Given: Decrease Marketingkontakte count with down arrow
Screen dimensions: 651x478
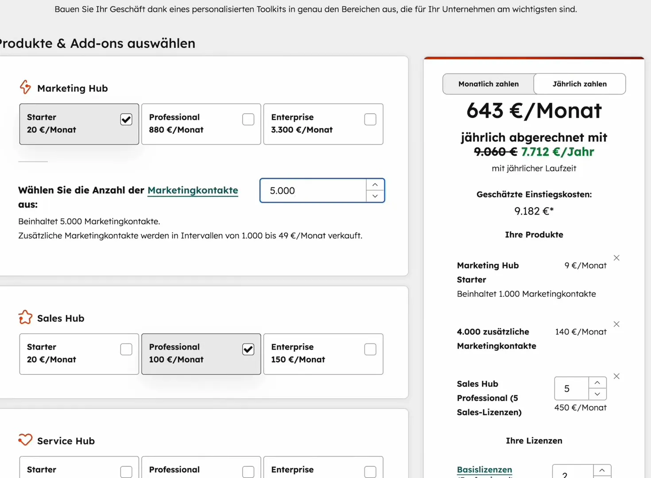Looking at the screenshot, I should click(x=375, y=196).
